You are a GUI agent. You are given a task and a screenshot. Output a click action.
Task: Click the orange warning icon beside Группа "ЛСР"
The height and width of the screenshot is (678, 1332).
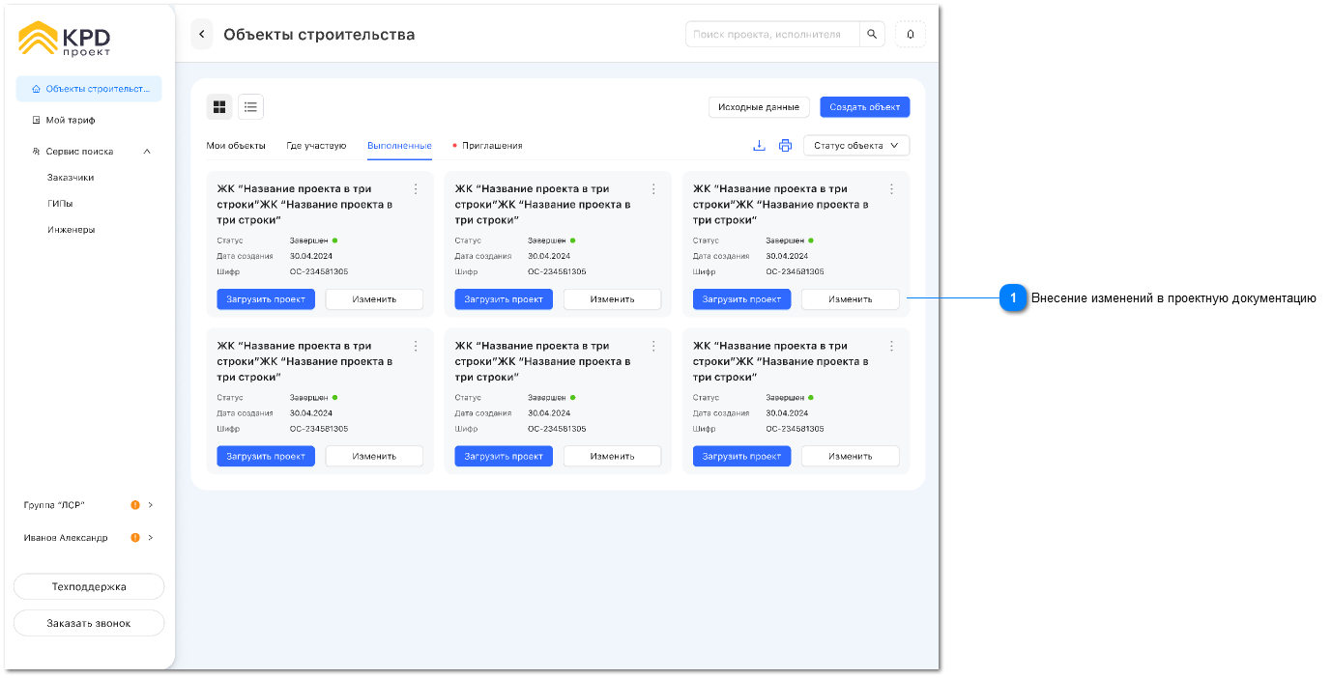[x=135, y=504]
